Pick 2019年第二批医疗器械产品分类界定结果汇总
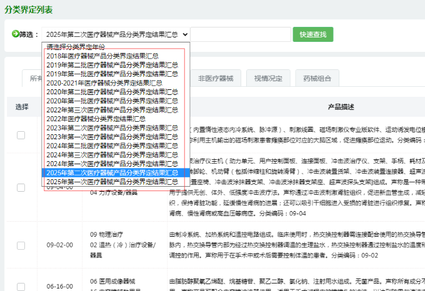 tap(111, 64)
